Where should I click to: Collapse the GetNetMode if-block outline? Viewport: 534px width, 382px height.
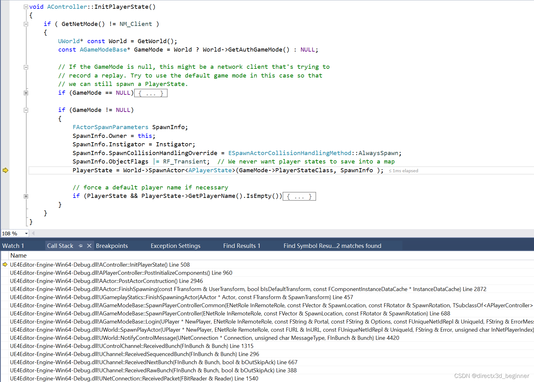click(26, 24)
